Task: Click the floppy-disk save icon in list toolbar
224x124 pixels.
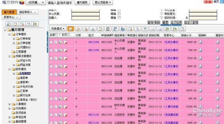Action: coord(115,29)
